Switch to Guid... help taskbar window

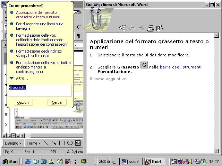point(155,162)
